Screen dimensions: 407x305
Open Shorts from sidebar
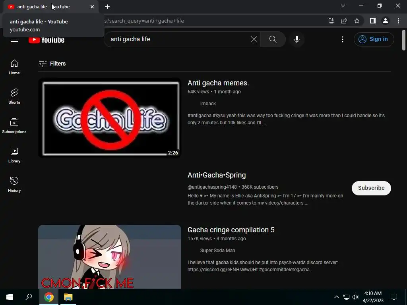[14, 97]
